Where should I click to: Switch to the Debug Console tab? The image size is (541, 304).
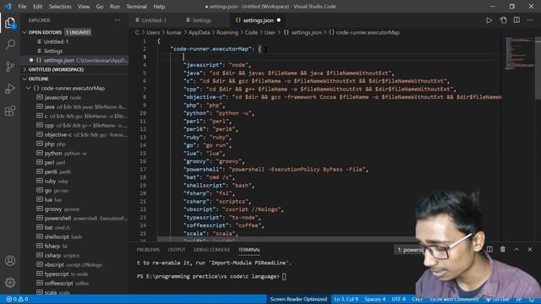211,250
